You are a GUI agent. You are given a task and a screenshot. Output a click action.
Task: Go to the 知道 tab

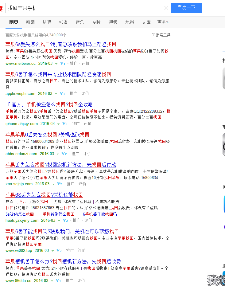click(x=64, y=22)
